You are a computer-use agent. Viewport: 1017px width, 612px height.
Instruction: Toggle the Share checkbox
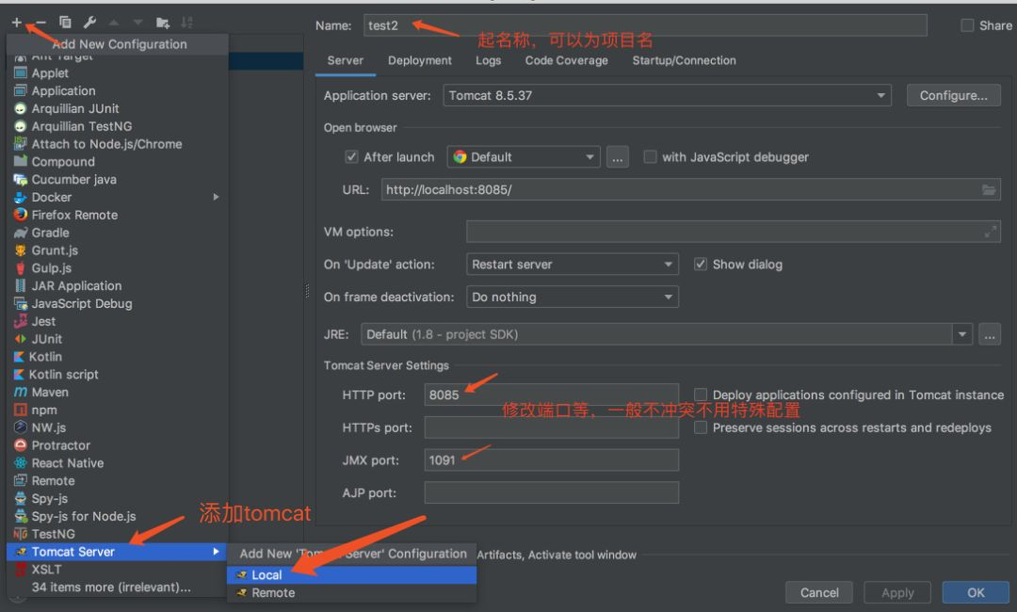tap(967, 25)
